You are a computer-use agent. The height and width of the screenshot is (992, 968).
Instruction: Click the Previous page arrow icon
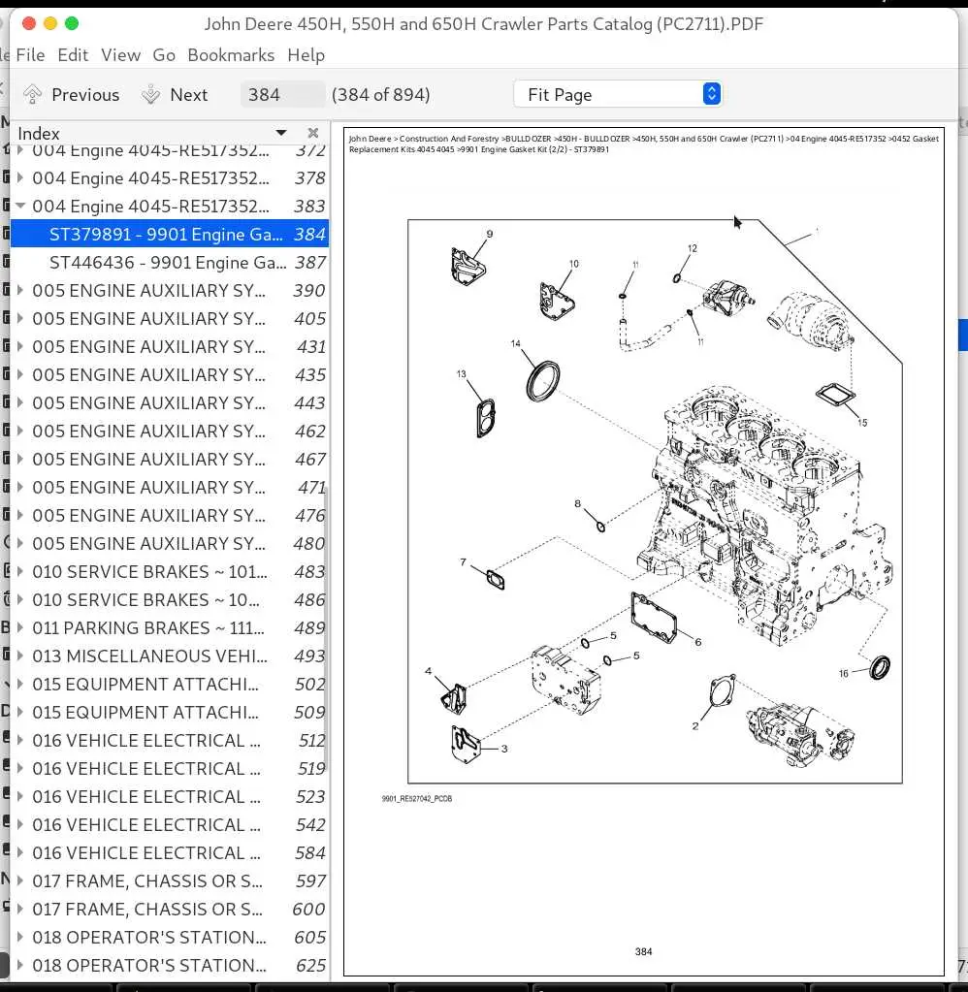click(x=32, y=95)
